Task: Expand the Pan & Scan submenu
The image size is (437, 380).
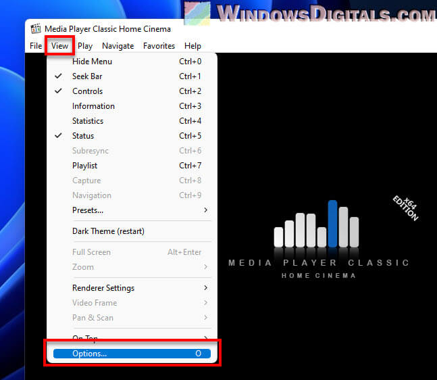Action: [132, 318]
